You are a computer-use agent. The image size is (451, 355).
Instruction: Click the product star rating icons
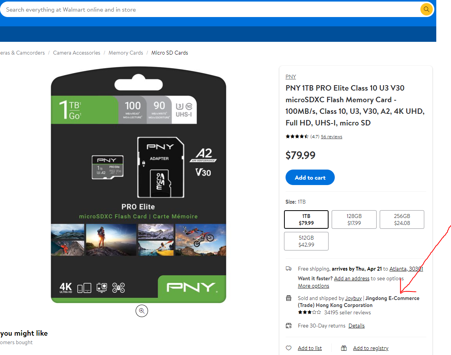(x=297, y=137)
